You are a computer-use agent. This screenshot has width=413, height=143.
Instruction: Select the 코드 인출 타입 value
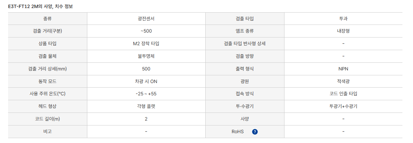[x=343, y=94]
